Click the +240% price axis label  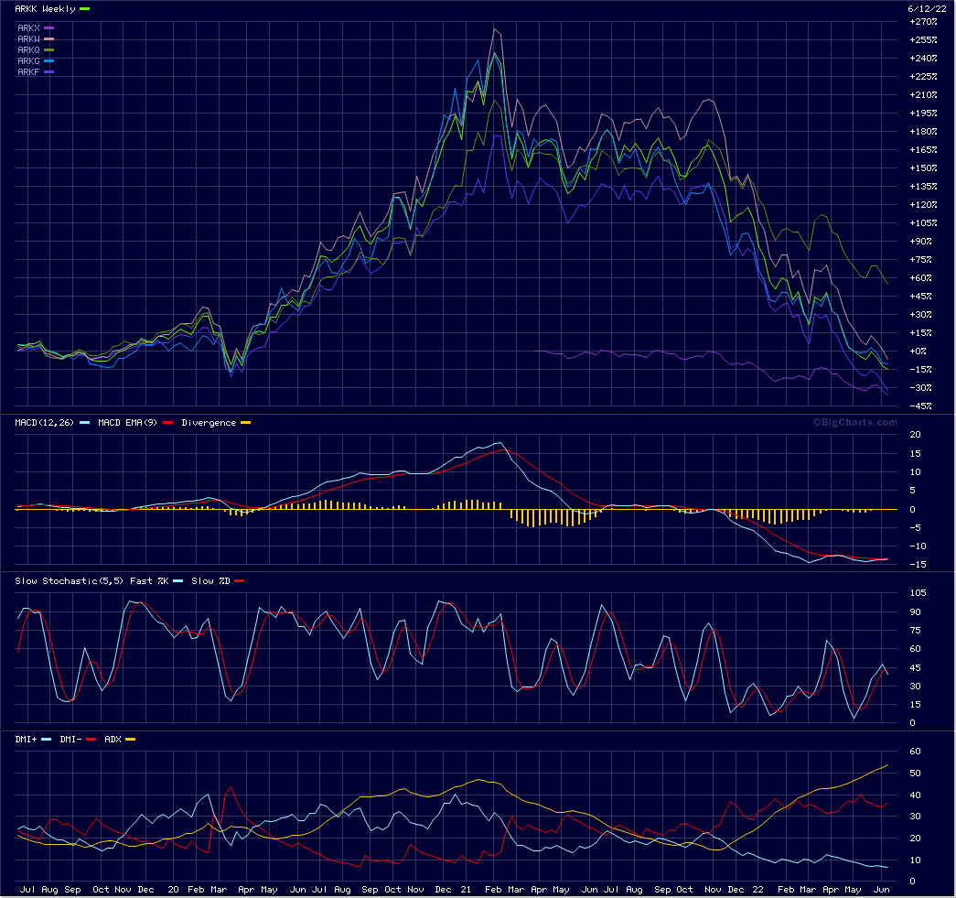(923, 59)
